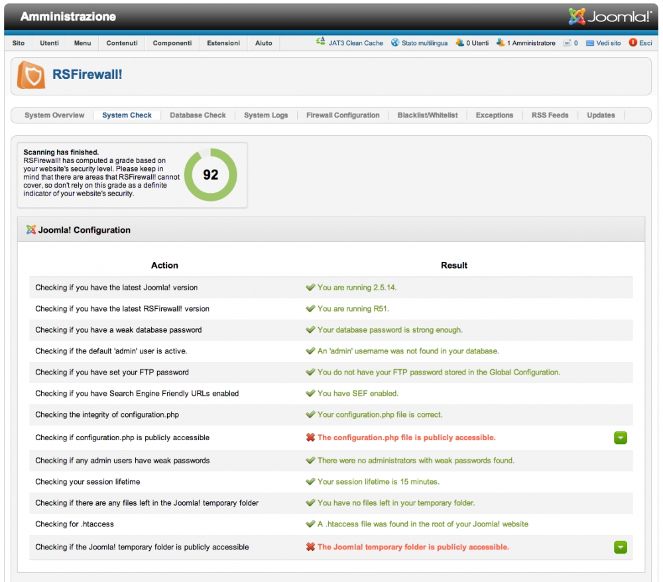
Task: Click green check beside SEF enabled
Action: pos(310,393)
